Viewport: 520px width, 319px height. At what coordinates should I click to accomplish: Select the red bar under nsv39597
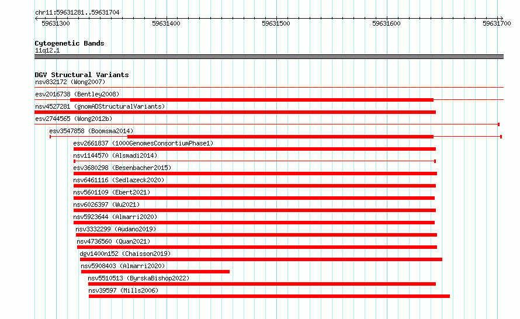pos(269,296)
